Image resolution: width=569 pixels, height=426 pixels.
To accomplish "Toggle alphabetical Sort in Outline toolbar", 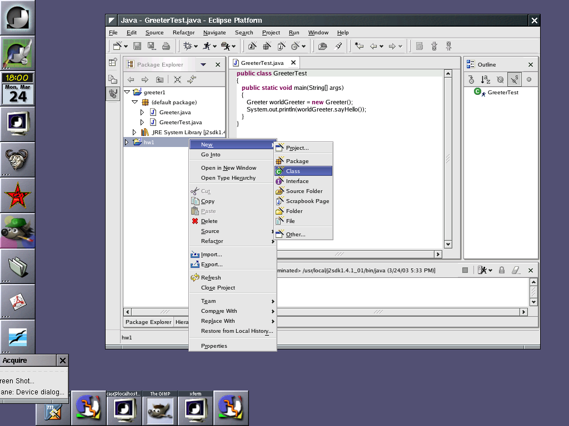I will pos(485,79).
